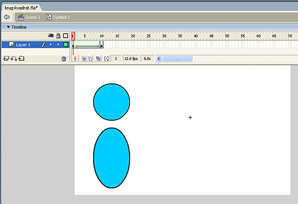Enable the Onion Skin button

coord(83,58)
